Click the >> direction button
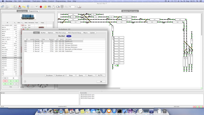The width and height of the screenshot is (204, 115). [16, 84]
